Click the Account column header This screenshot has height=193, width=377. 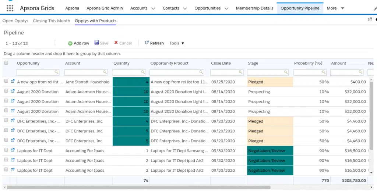click(73, 63)
